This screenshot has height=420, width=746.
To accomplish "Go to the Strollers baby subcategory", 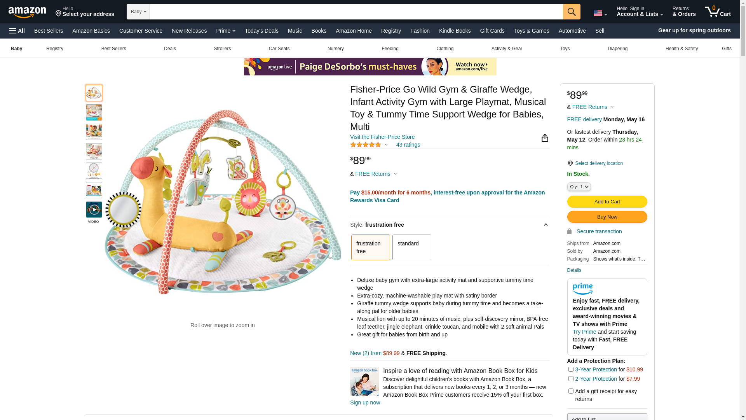I will (222, 49).
